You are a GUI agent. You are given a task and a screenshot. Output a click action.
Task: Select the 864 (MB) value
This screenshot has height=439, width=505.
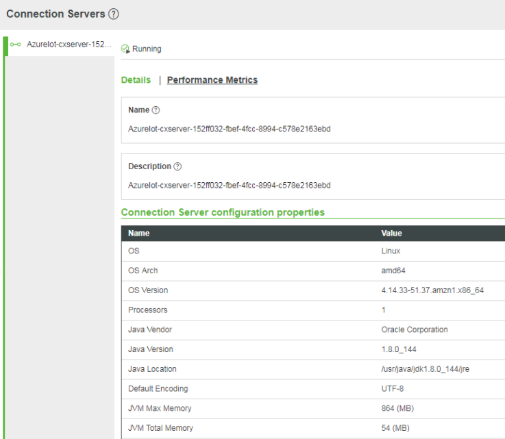point(397,408)
